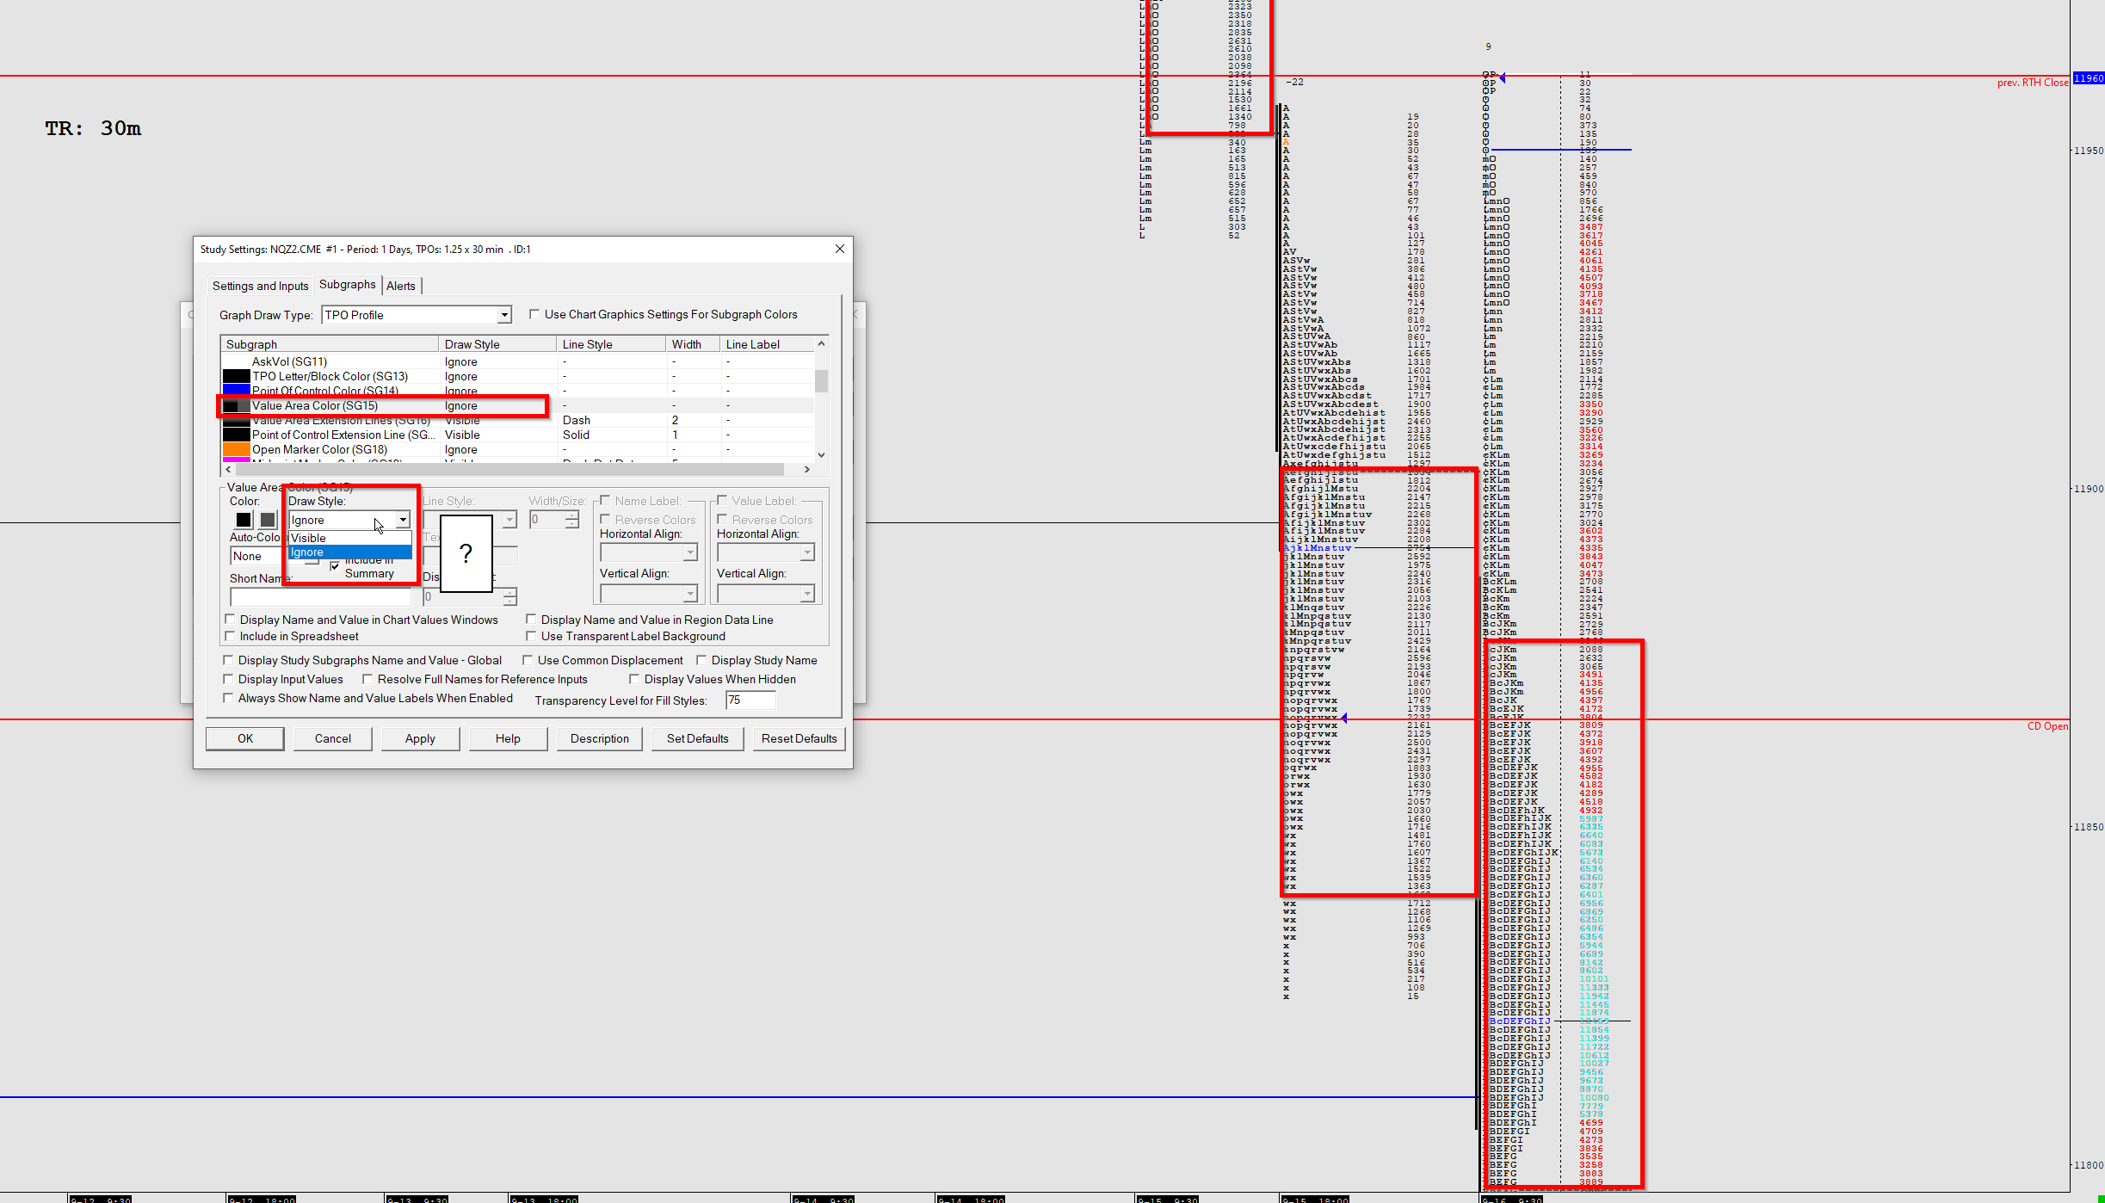Image resolution: width=2105 pixels, height=1203 pixels.
Task: Toggle Include in Spreadsheet checkbox
Action: (x=230, y=636)
